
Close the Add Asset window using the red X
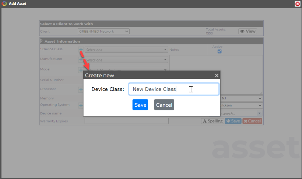tap(297, 4)
